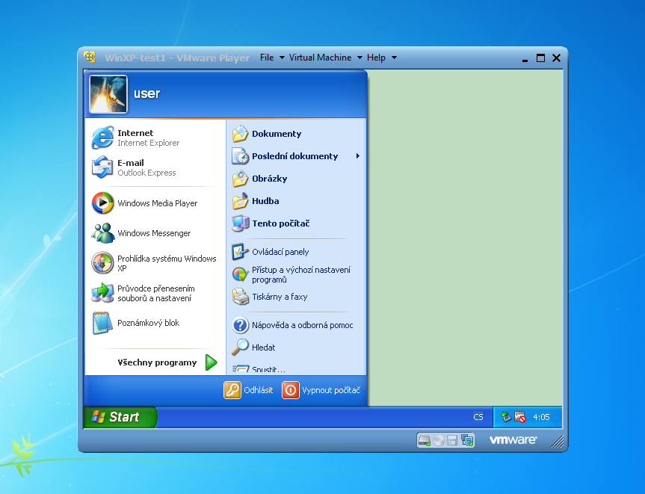Click the VMware Player title bar icon
645x494 pixels.
(90, 58)
